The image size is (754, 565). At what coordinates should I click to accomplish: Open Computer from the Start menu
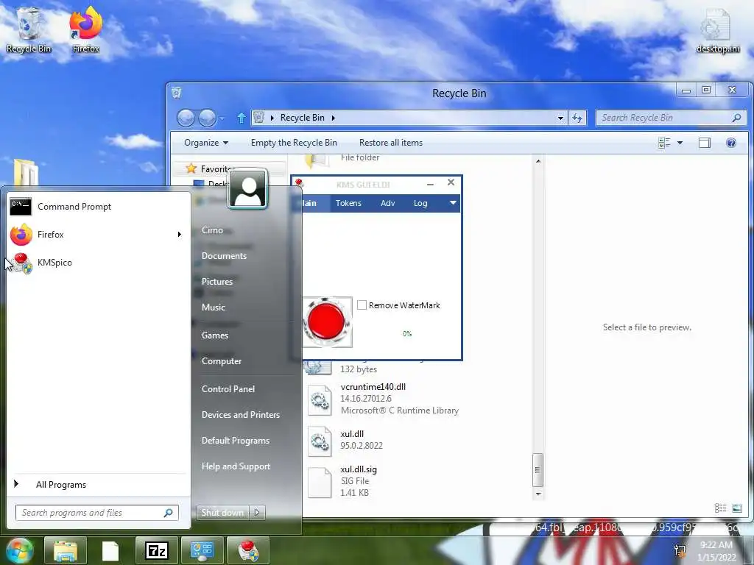point(222,361)
